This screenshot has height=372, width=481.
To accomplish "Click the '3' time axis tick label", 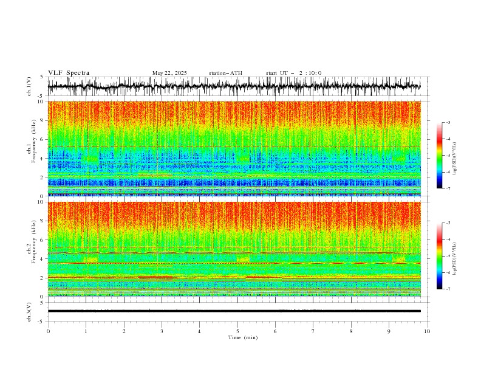I will pos(162,331).
